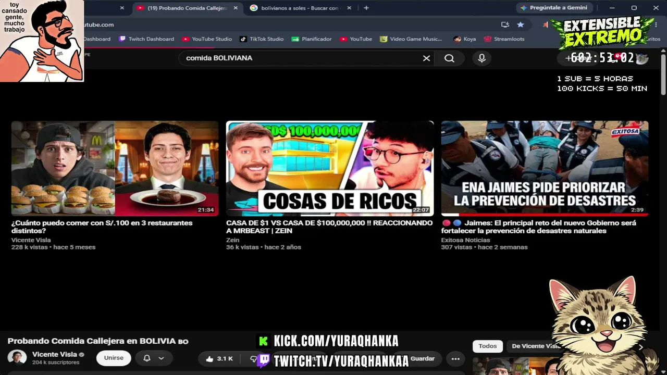Minimize the browser window
Viewport: 667px width, 375px height.
(612, 8)
